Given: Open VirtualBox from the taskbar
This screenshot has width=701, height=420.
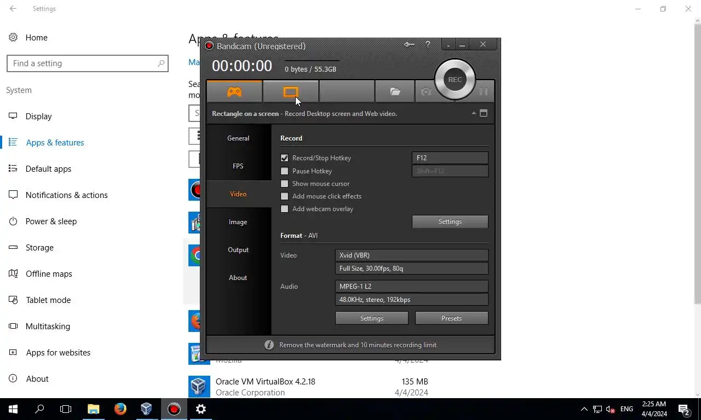Looking at the screenshot, I should pos(147,409).
